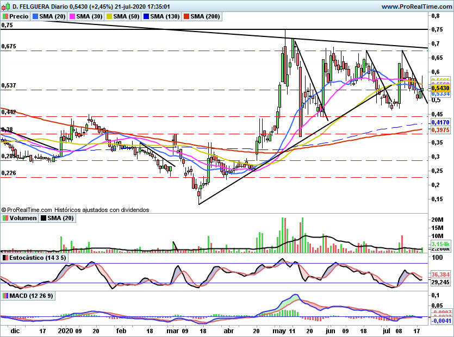Select the black SMA (20) volume legend
This screenshot has width=454, height=337.
pos(57,218)
